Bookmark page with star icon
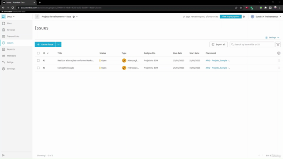 [241, 8]
